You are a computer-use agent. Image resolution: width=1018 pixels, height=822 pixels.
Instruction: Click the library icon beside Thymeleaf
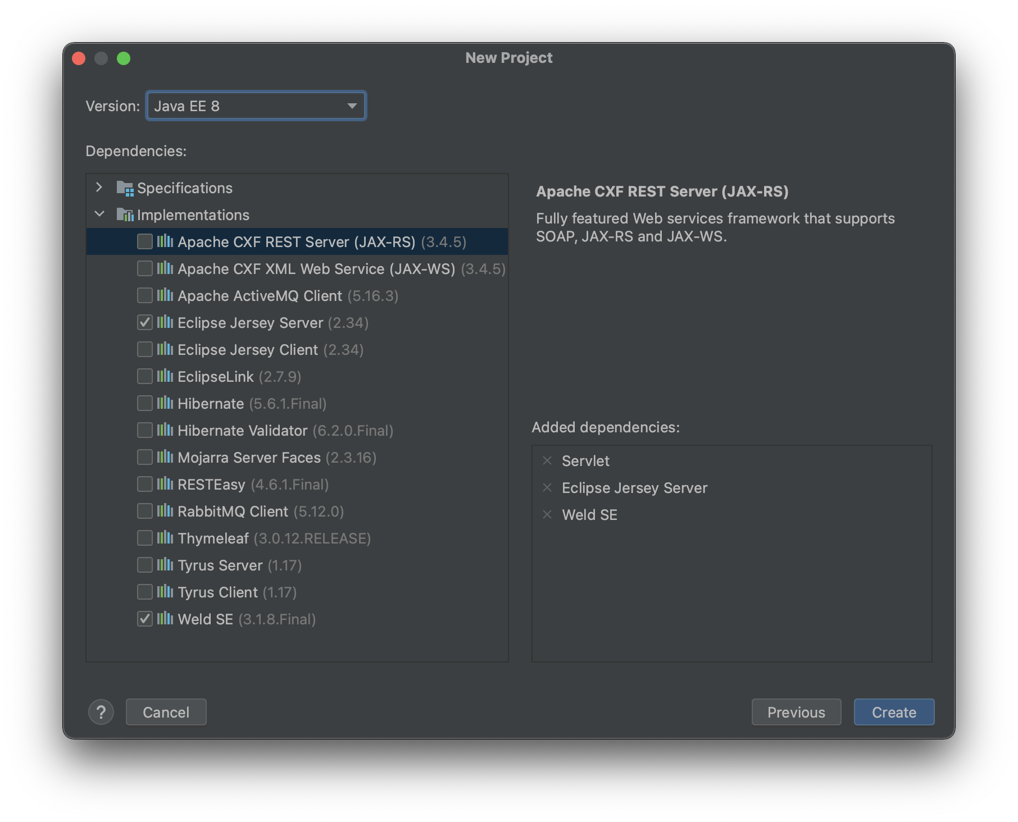165,538
